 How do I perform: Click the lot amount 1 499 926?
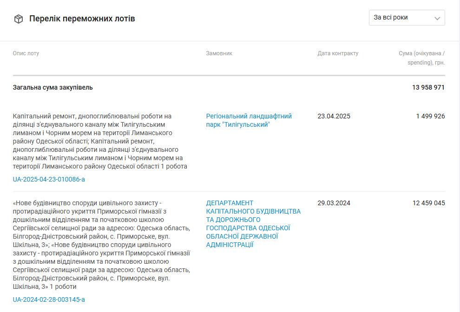point(430,116)
